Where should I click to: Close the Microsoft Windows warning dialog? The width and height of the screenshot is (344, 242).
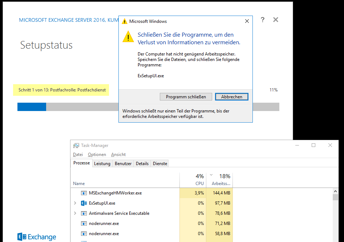[247, 21]
